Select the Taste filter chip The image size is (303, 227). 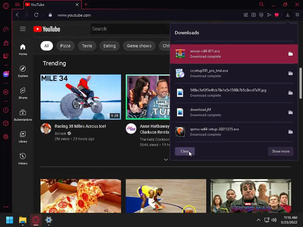pos(87,46)
